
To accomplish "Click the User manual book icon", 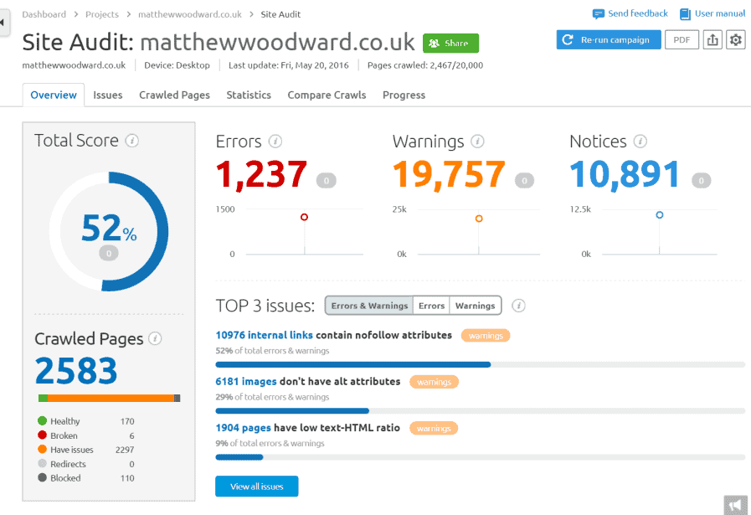I will click(x=685, y=14).
